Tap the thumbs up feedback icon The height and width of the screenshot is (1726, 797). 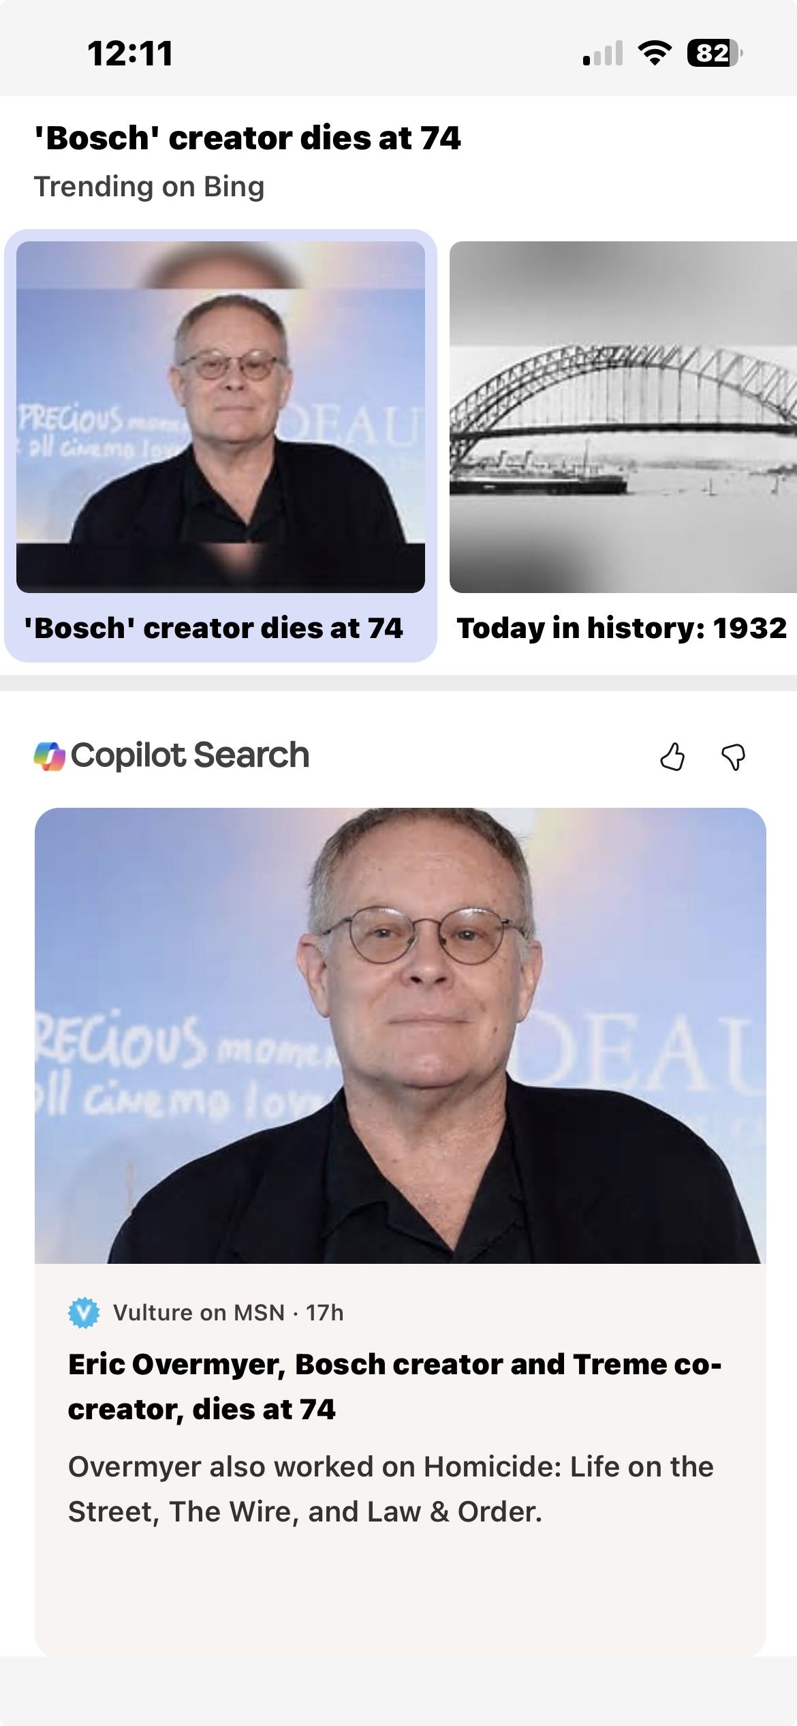[x=672, y=756]
